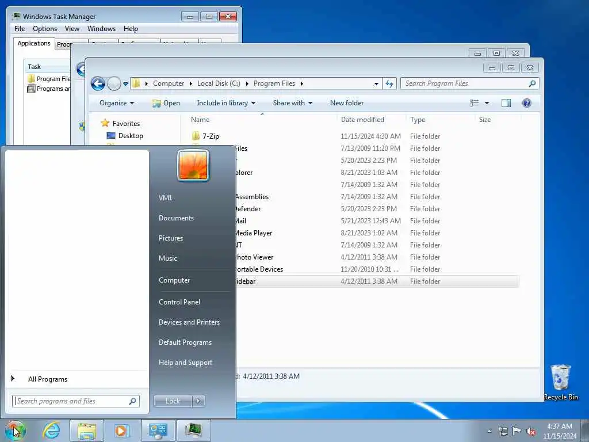Click the change view icon
This screenshot has width=589, height=442.
475,103
